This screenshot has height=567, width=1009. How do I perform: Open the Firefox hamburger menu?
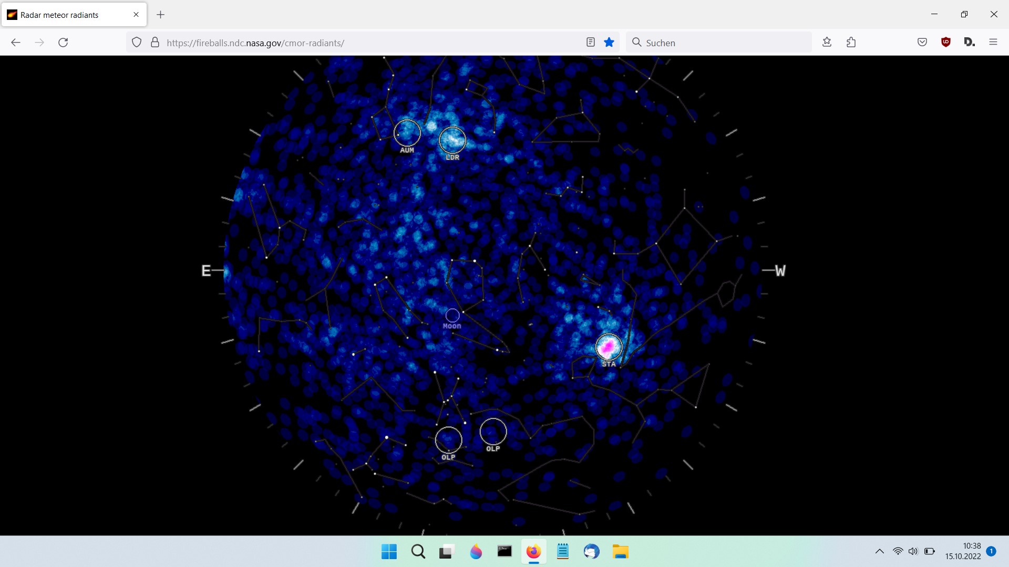coord(993,43)
